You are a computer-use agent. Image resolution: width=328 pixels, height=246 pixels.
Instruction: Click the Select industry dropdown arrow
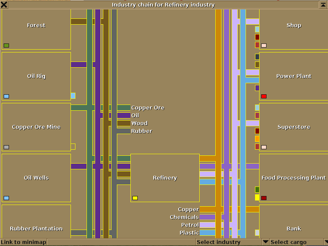(x=265, y=242)
